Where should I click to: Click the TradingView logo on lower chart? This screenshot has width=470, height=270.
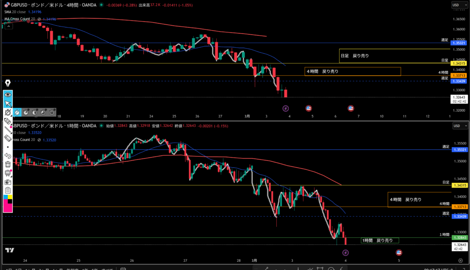[x=9, y=250]
